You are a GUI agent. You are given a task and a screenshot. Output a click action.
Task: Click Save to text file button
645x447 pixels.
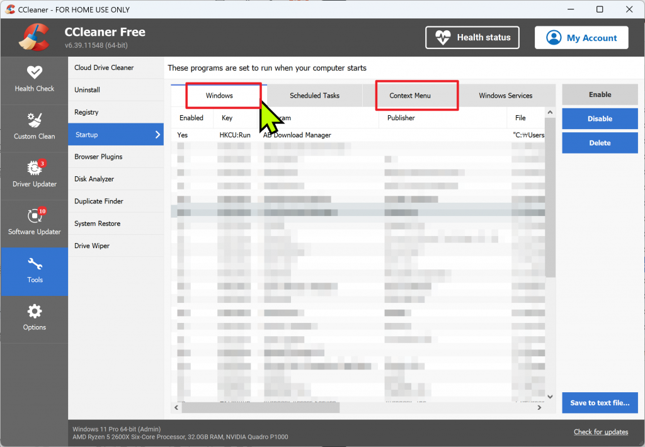(x=600, y=403)
